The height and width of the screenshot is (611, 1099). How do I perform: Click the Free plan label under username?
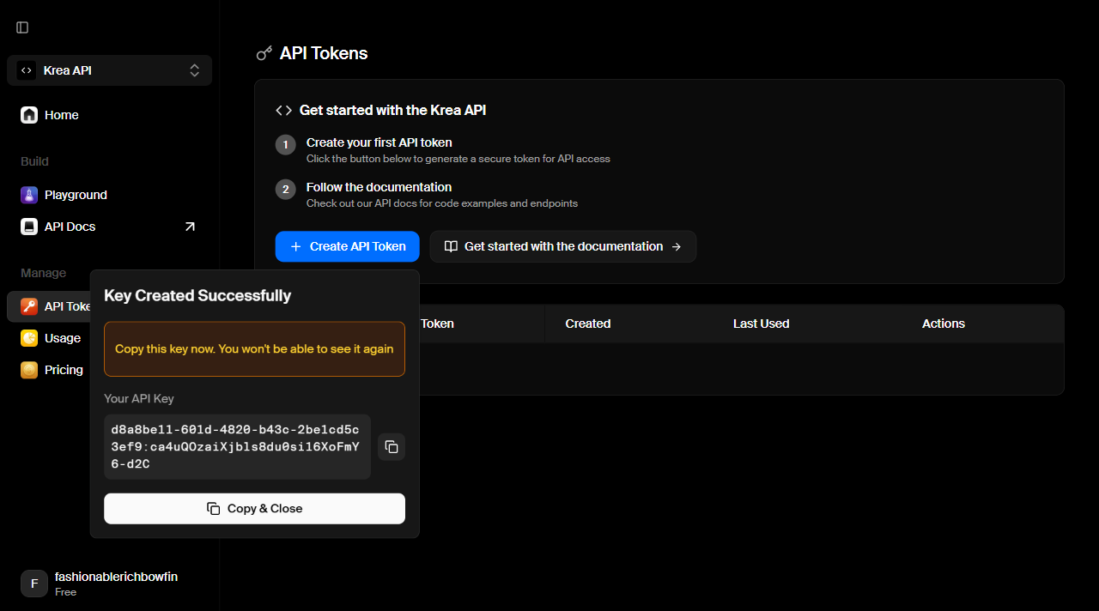tap(65, 592)
